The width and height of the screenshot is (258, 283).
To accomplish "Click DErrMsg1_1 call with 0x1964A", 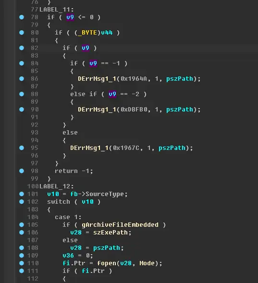I will 97,79.
